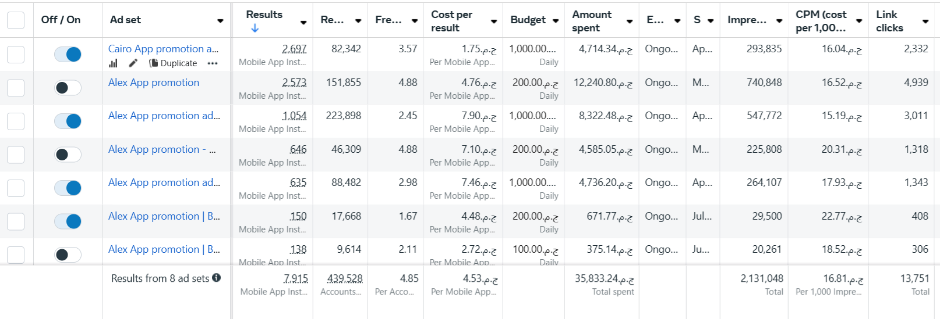
Task: Sort by the Link clicks column header
Action: 889,21
